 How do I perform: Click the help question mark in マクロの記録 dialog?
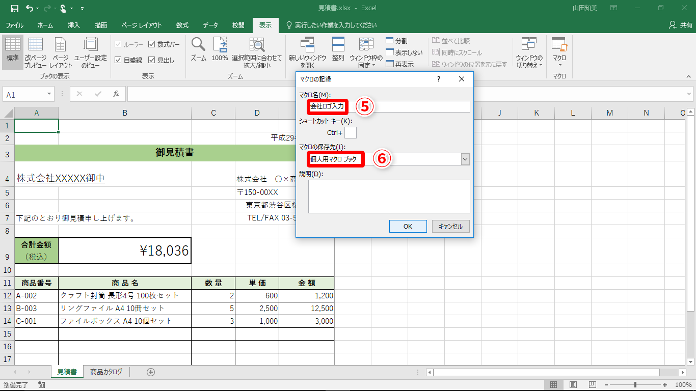pos(438,79)
